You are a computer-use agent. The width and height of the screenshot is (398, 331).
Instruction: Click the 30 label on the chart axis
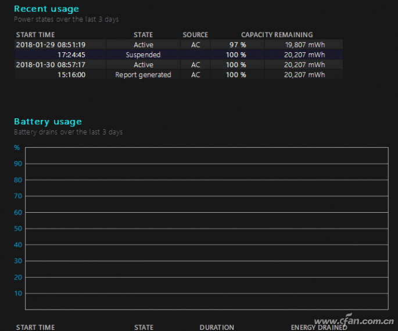18,261
